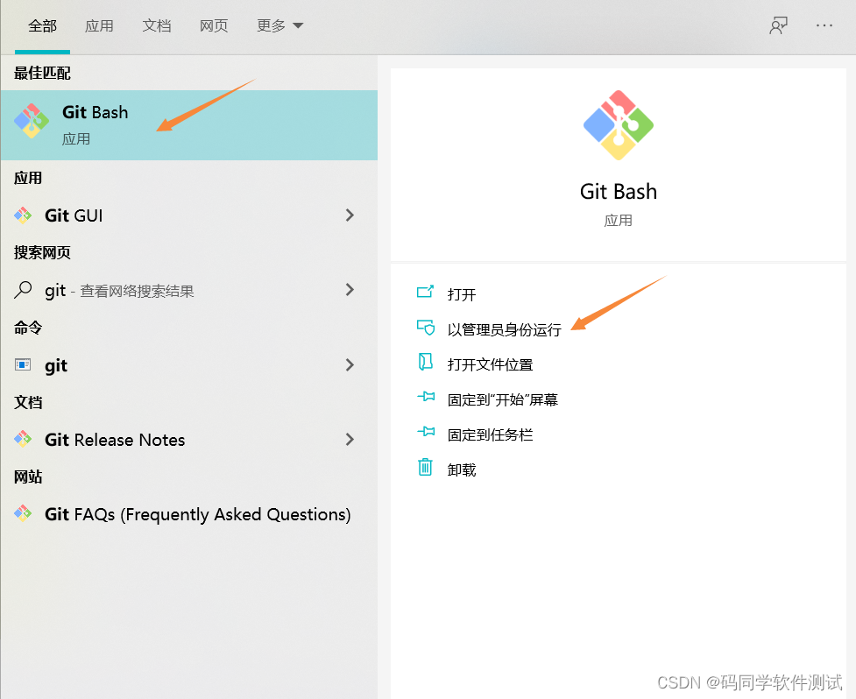Click Git Bash title in detail pane
Image resolution: width=856 pixels, height=699 pixels.
pos(619,192)
